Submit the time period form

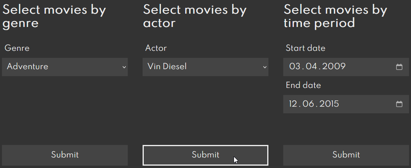click(346, 155)
